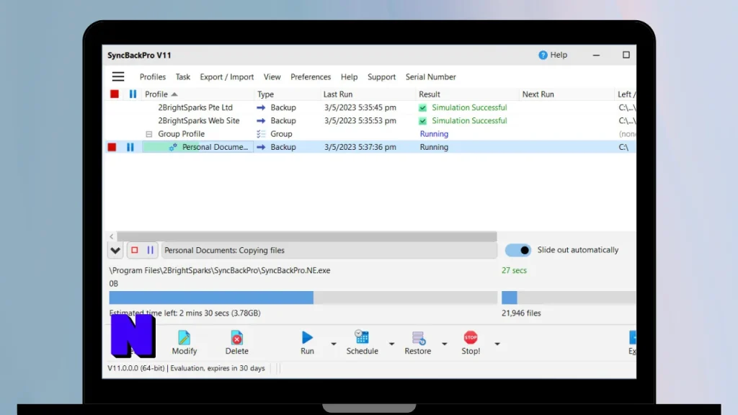Screen dimensions: 738x415
Task: Open the Export / Import menu
Action: pyautogui.click(x=227, y=76)
